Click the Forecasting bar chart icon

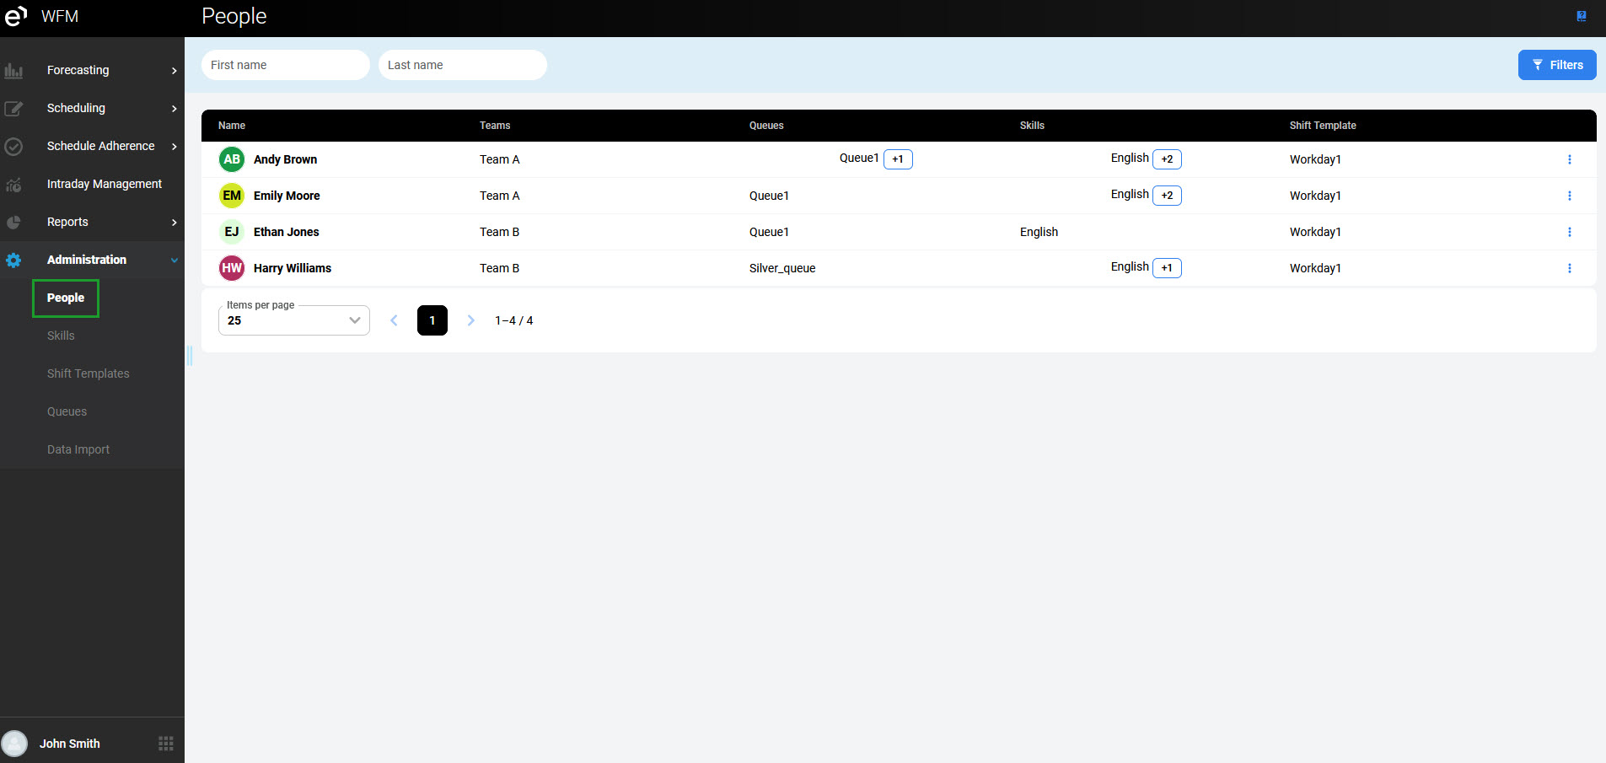point(13,71)
